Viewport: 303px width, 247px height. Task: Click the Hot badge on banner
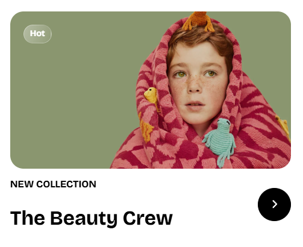point(37,34)
